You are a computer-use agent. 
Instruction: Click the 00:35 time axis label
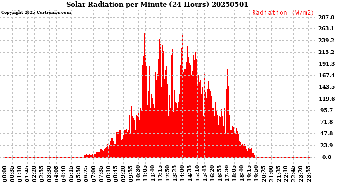(12, 174)
